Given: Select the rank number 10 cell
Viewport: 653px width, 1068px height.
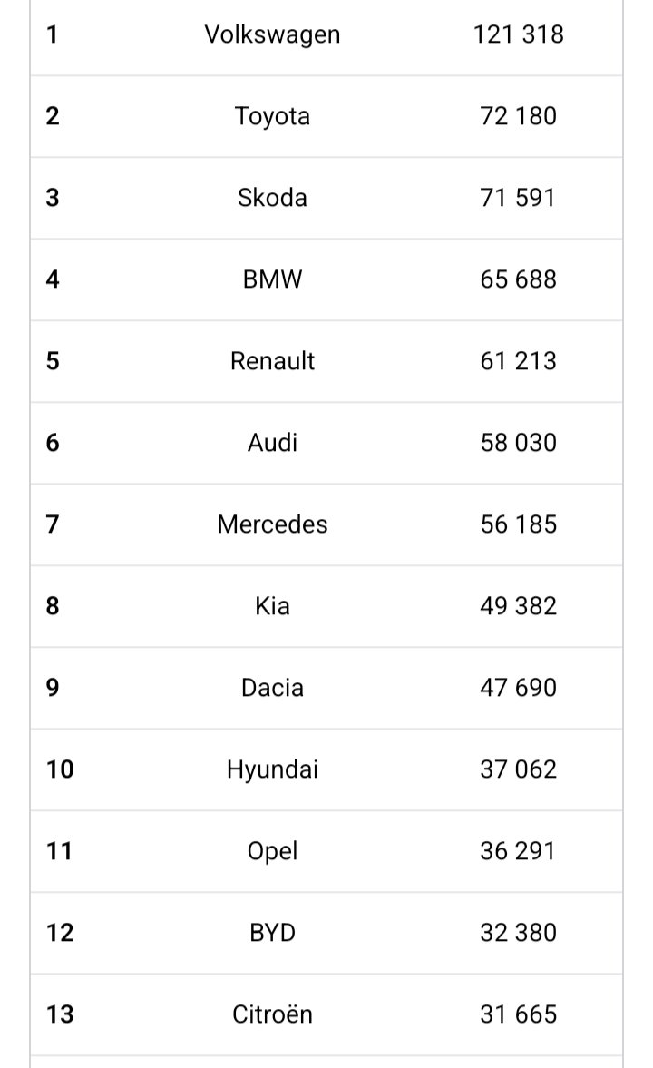Looking at the screenshot, I should pyautogui.click(x=60, y=769).
